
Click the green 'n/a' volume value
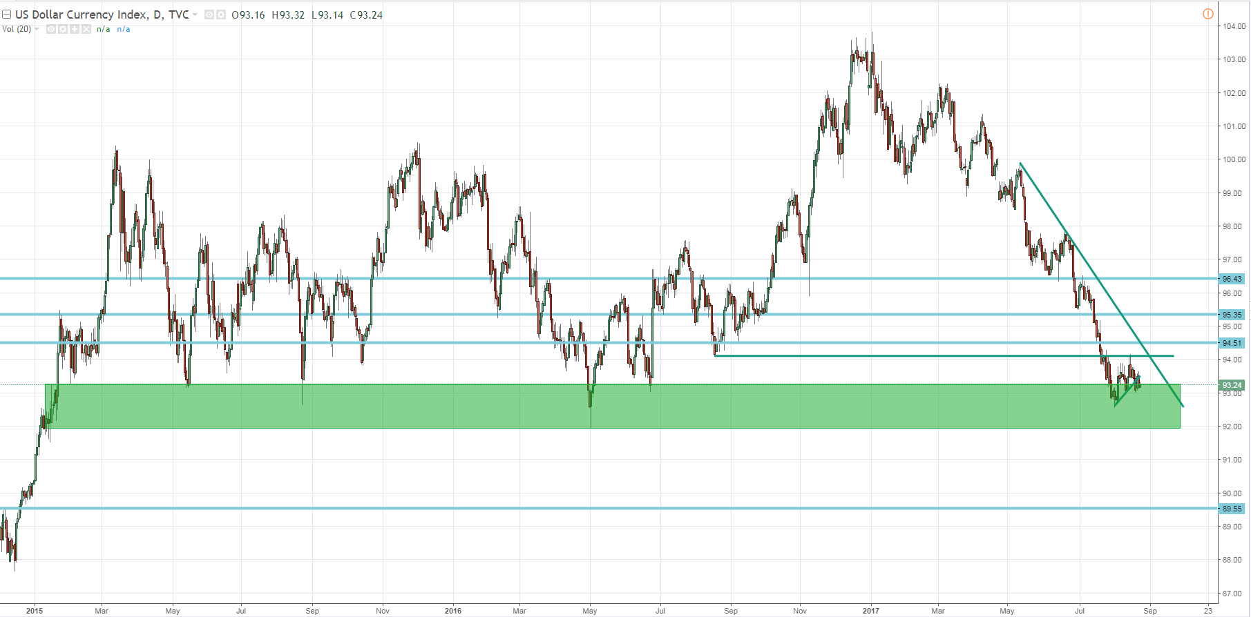pyautogui.click(x=104, y=29)
